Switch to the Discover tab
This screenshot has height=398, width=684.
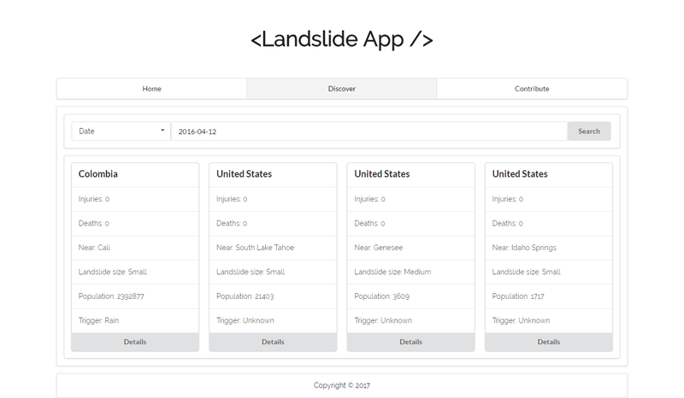[342, 89]
